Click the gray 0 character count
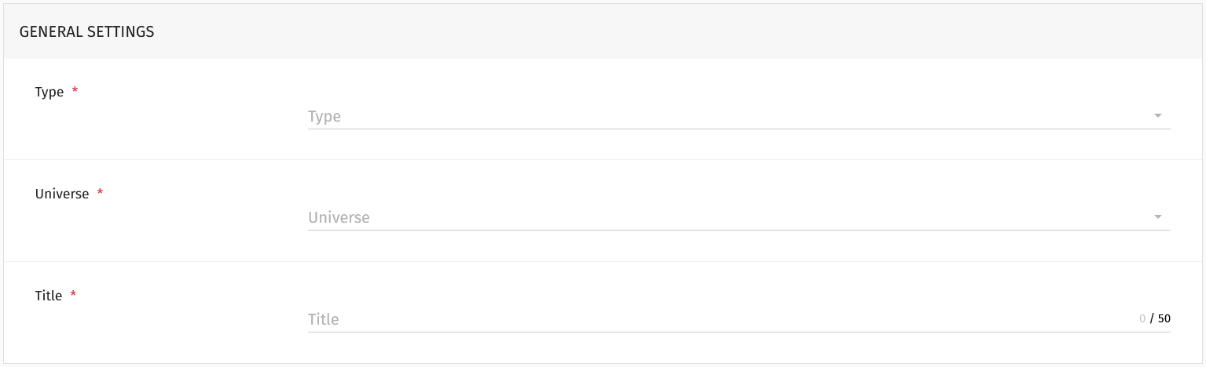 [1142, 319]
